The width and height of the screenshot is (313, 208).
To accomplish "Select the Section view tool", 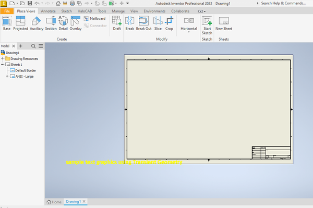I will click(51, 23).
